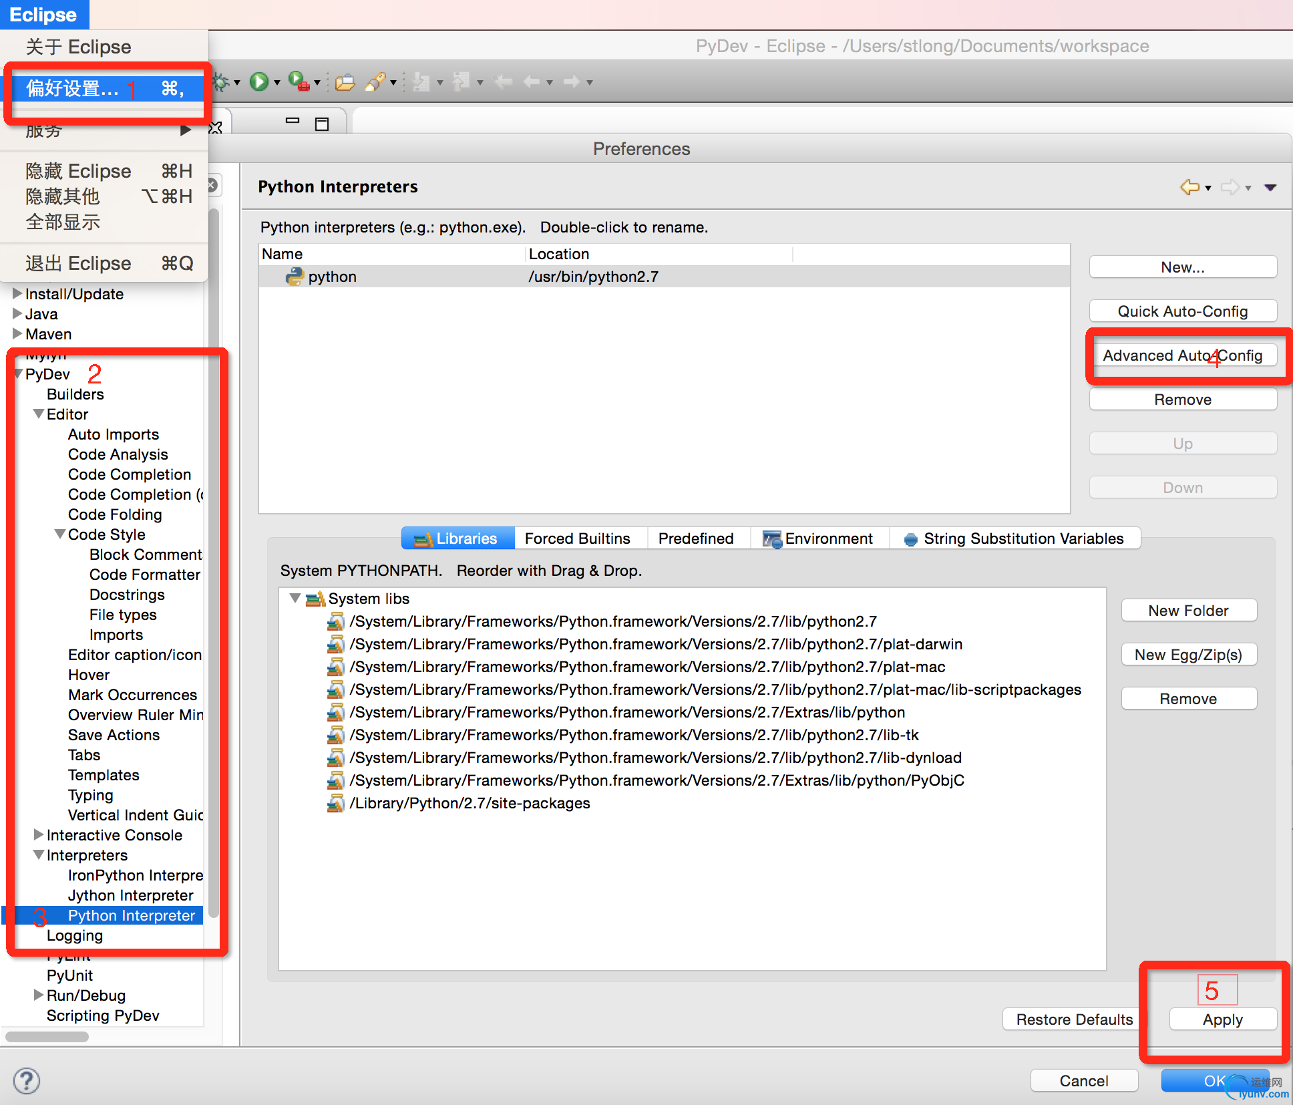
Task: Click New Egg/Zip(s) button
Action: coord(1189,655)
